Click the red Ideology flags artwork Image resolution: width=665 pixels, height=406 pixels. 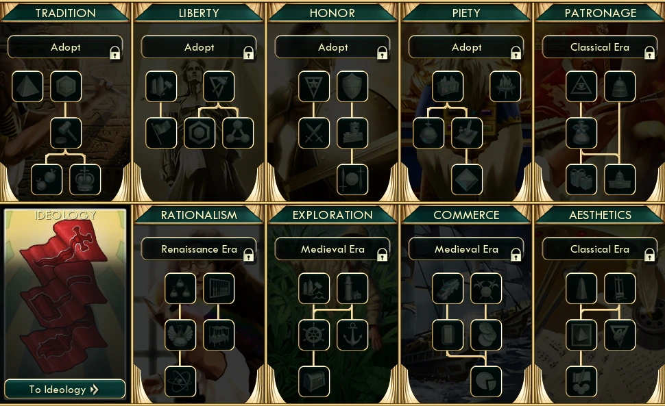click(x=64, y=296)
